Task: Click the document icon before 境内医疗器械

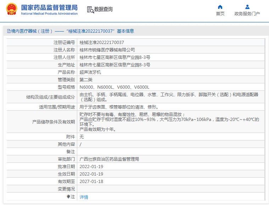Action: point(9,31)
